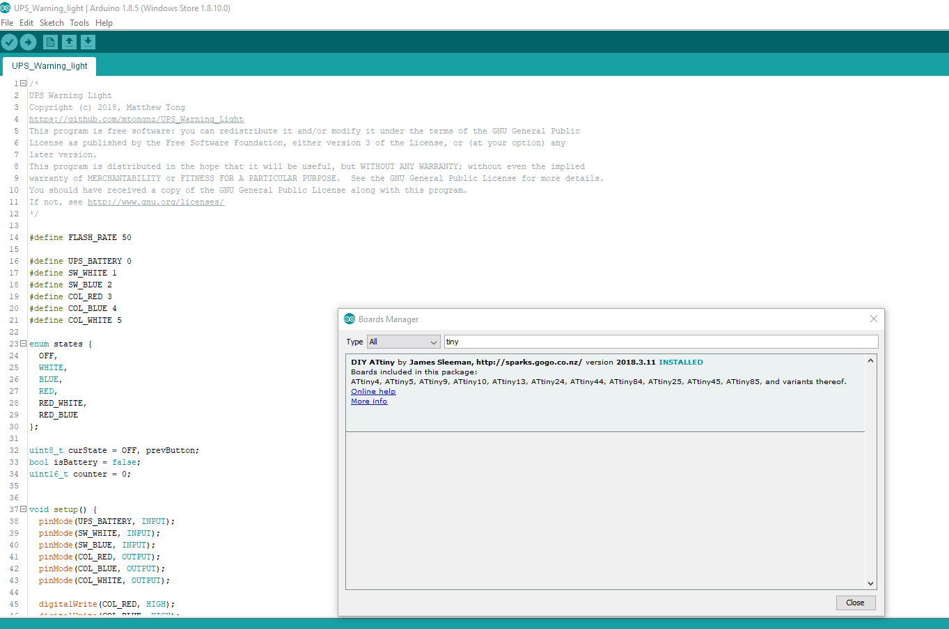Open More info link for DIY ATtiny
The width and height of the screenshot is (949, 629).
(369, 401)
